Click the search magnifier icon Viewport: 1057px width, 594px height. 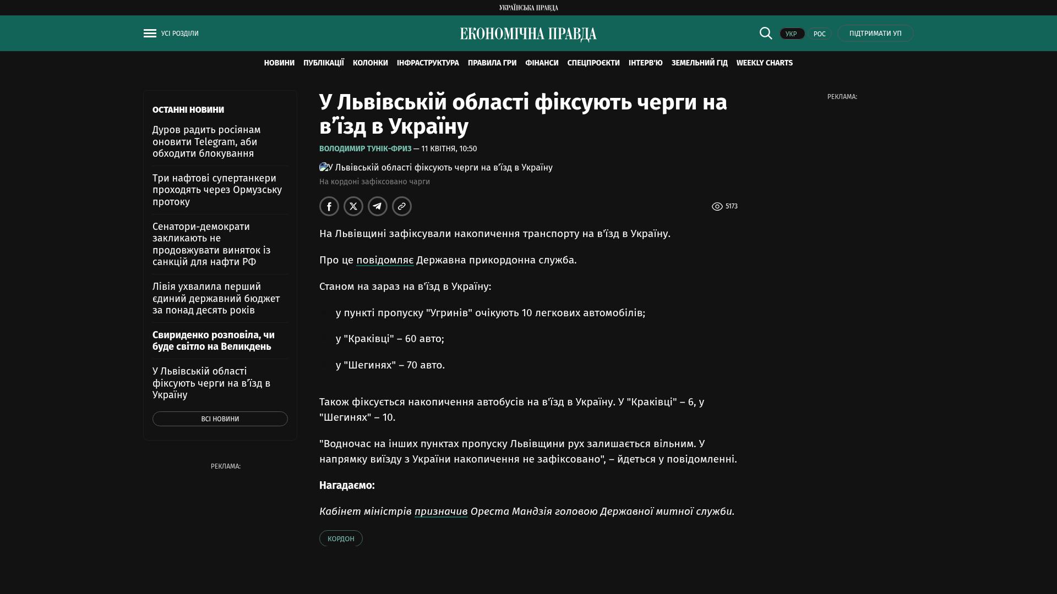(x=766, y=34)
